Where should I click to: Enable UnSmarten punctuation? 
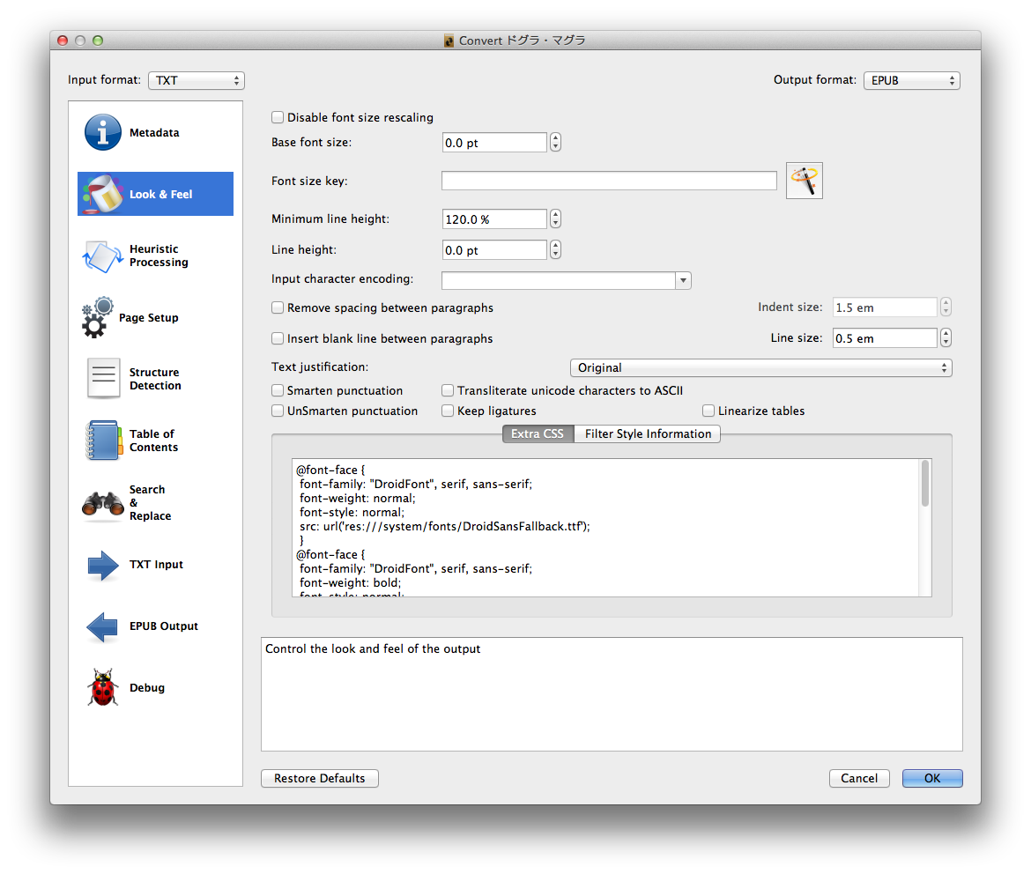[x=278, y=411]
